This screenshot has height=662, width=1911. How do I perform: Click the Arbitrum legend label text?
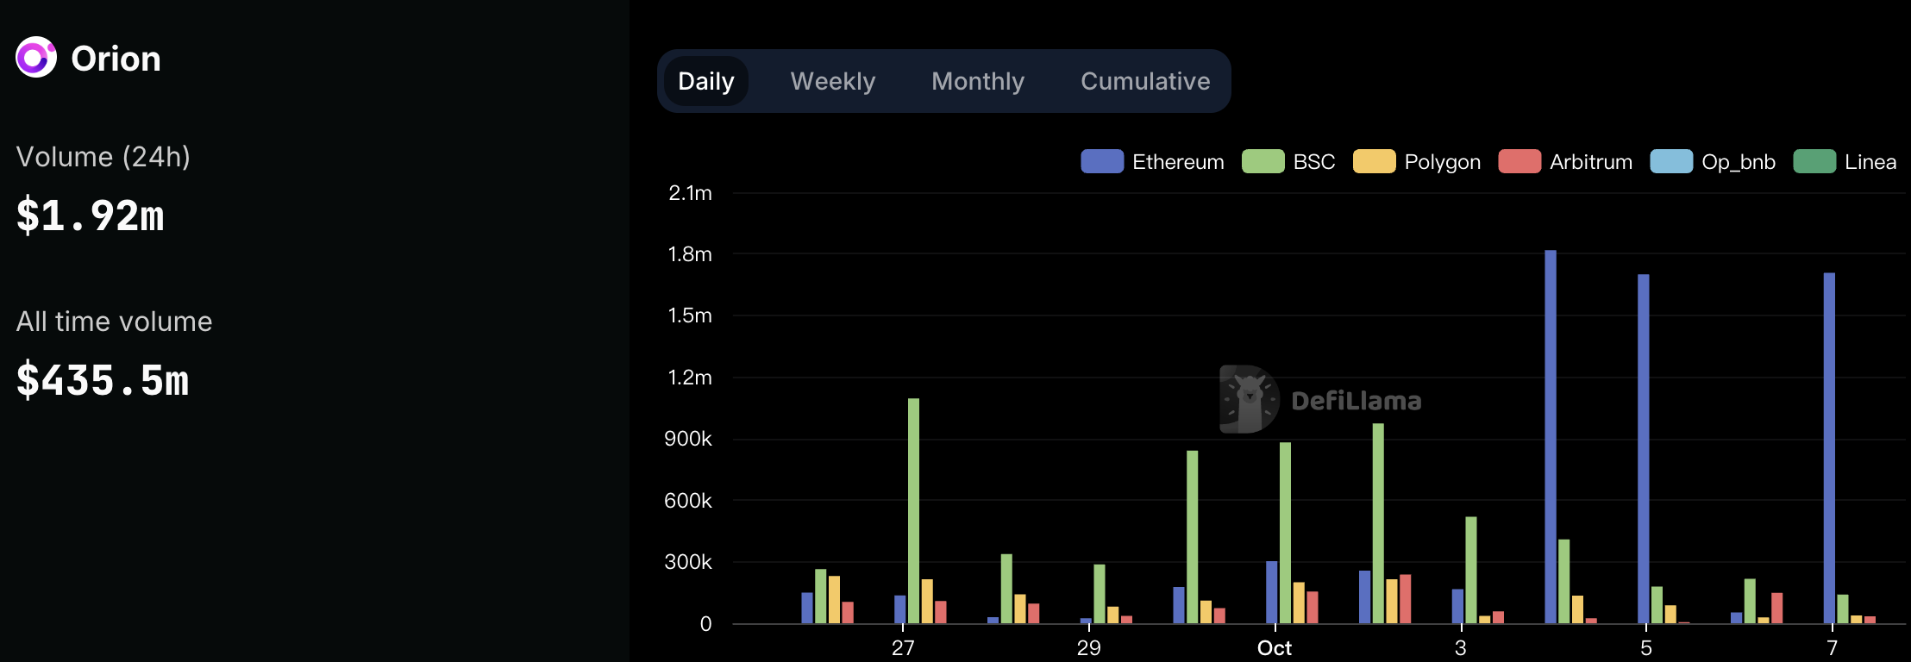pyautogui.click(x=1590, y=162)
